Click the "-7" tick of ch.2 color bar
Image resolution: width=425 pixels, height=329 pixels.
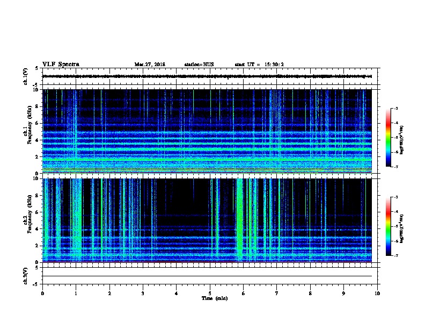tap(395, 255)
